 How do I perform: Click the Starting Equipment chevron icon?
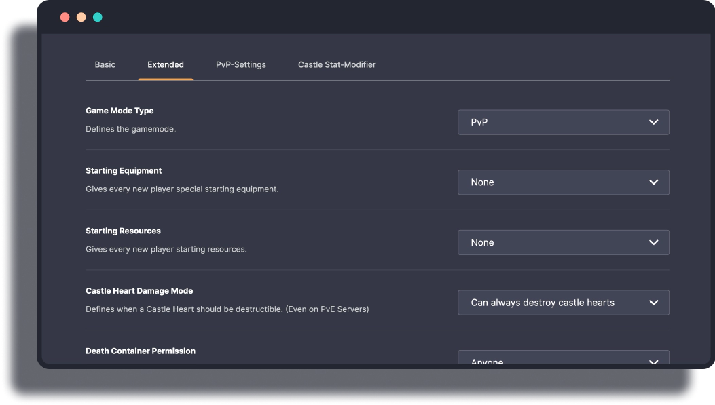pyautogui.click(x=653, y=182)
